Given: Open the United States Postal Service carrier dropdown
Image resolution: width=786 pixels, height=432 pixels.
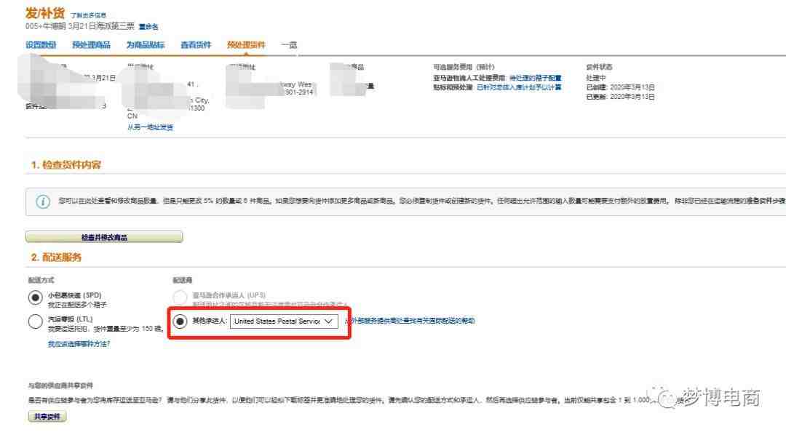Looking at the screenshot, I should 284,321.
